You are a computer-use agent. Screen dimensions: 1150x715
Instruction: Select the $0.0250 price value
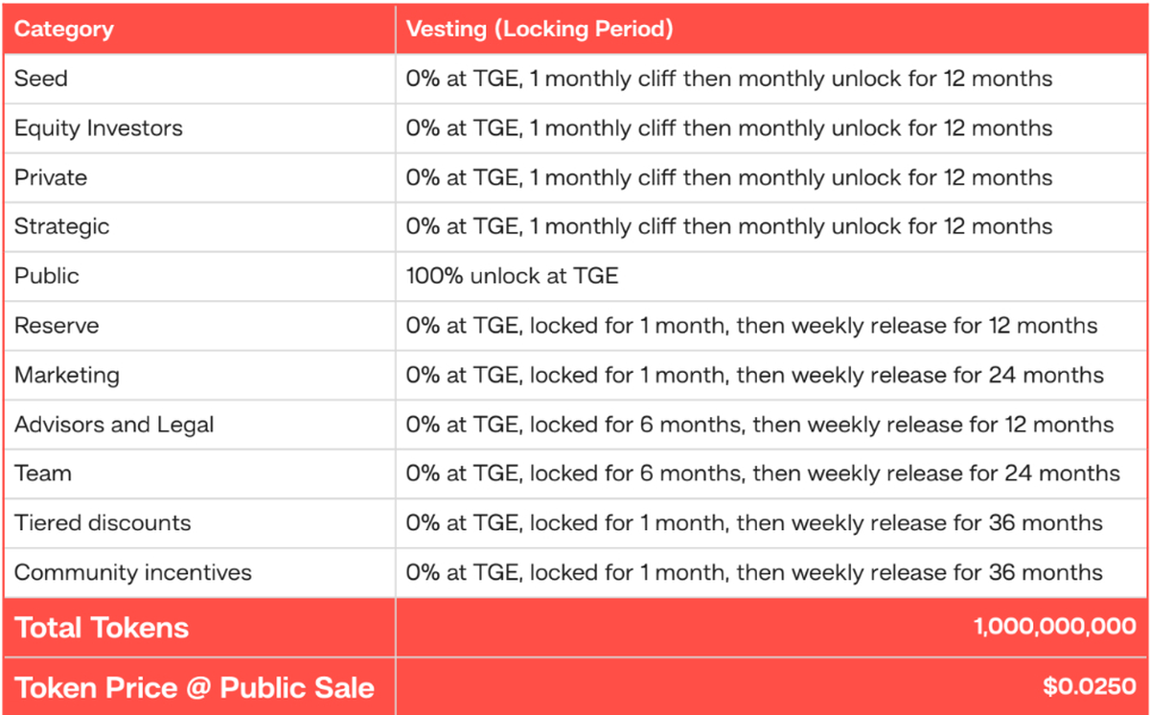point(1090,687)
